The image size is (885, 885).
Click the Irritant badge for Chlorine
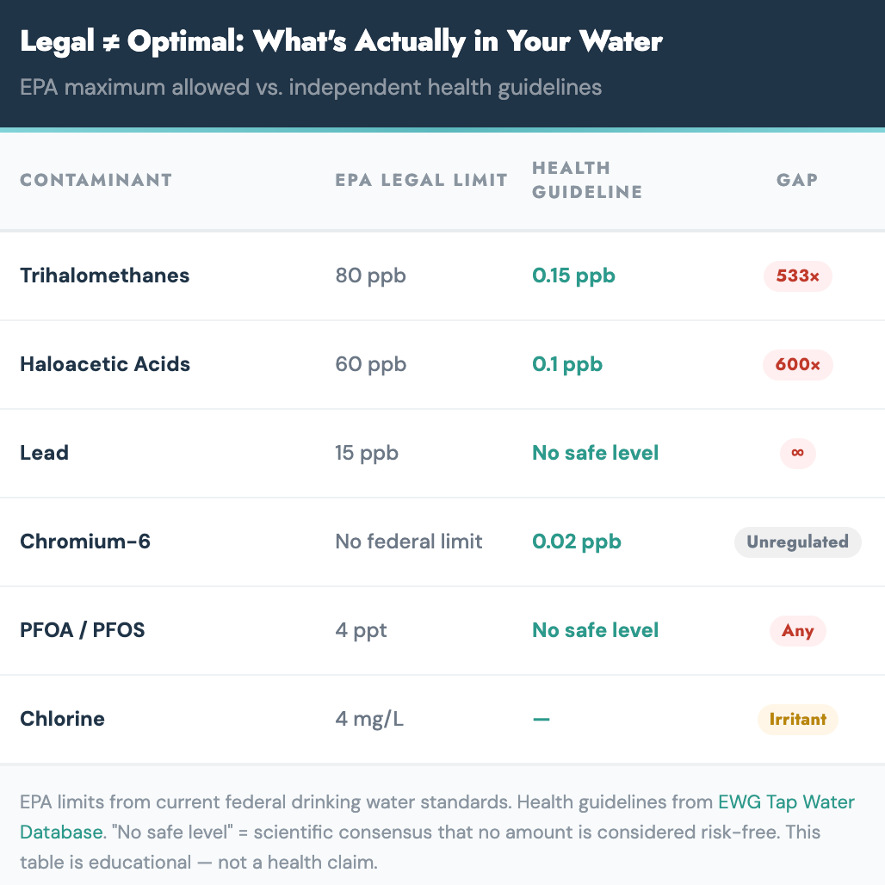pos(797,719)
